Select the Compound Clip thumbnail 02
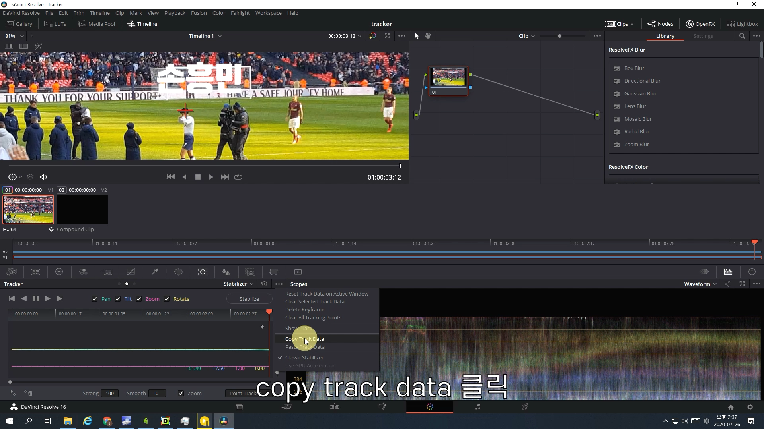This screenshot has height=429, width=764. 82,209
